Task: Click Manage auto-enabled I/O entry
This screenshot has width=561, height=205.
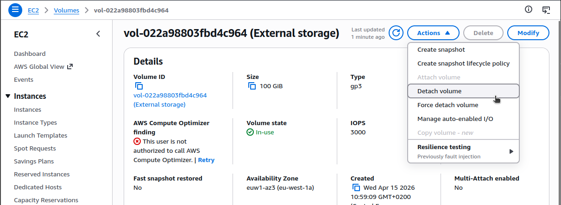Action: tap(455, 119)
